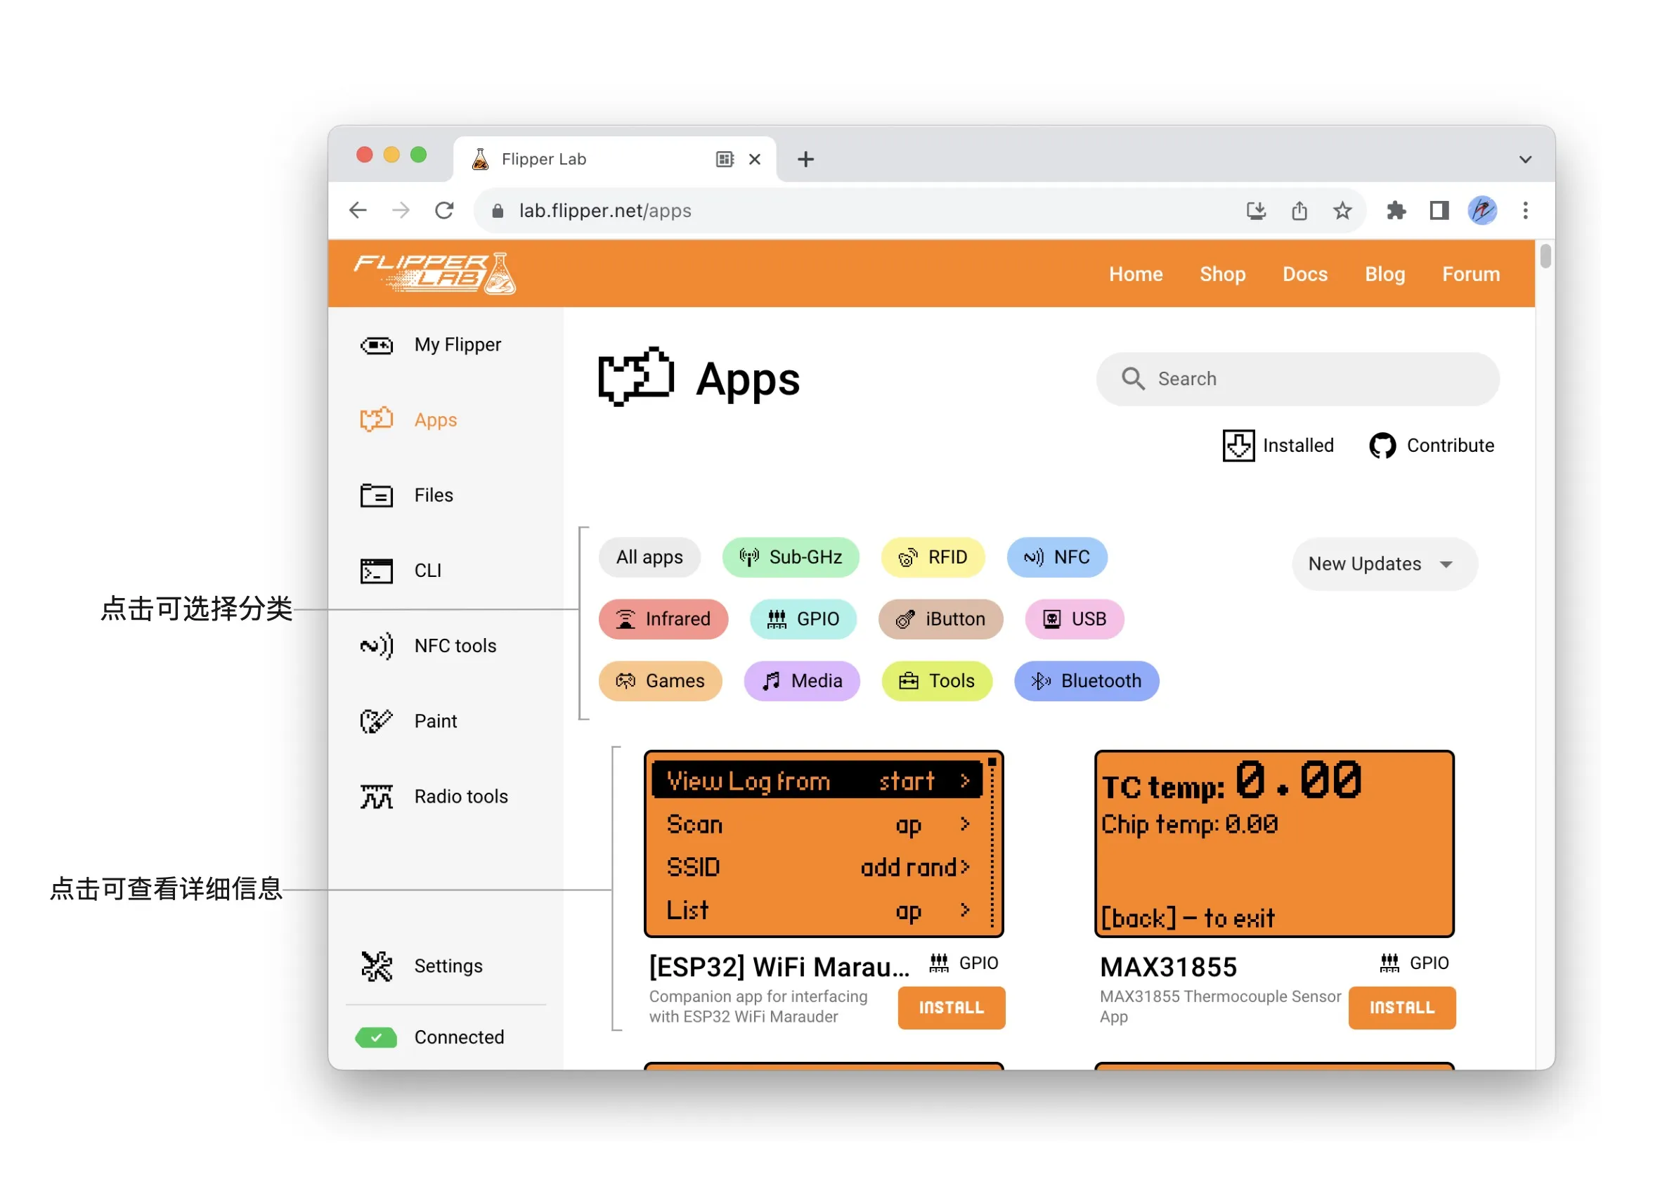Image resolution: width=1660 pixels, height=1189 pixels.
Task: Go to the Home link
Action: [1136, 274]
